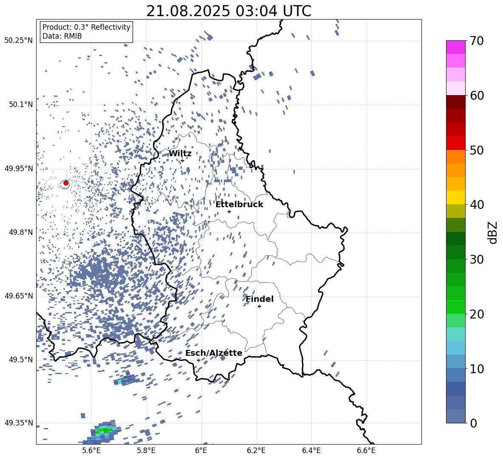Click the 50 tick on colorbar
Screen dimensions: 503x459
[476, 150]
